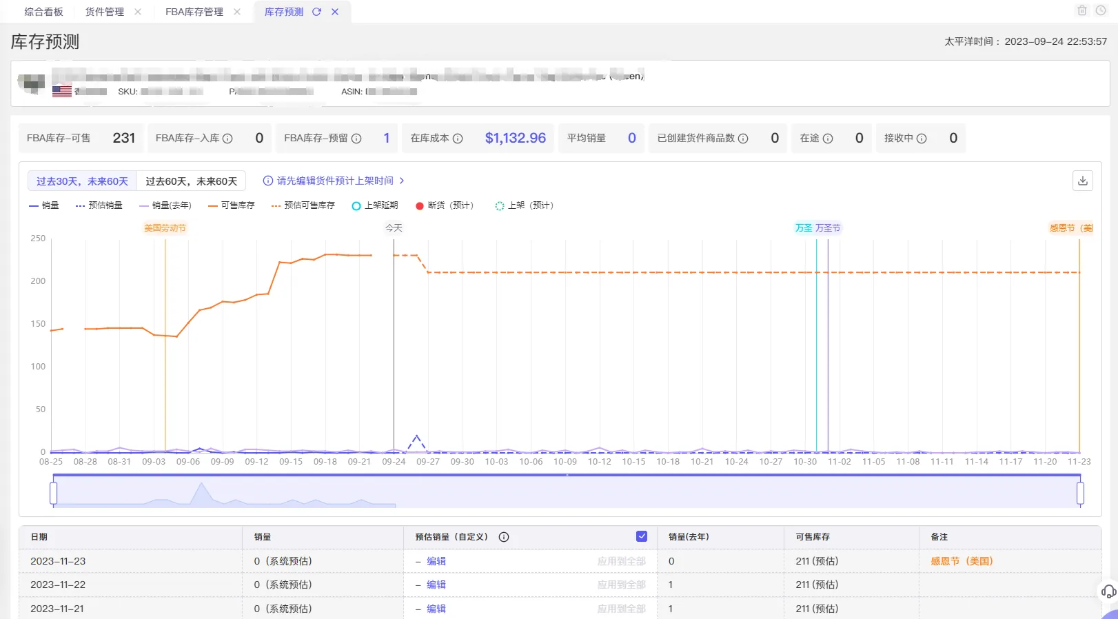Image resolution: width=1118 pixels, height=619 pixels.
Task: Click the trash icon at top right
Action: tap(1082, 11)
